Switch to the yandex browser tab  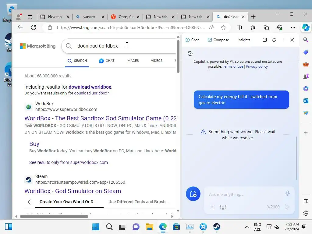coord(90,17)
